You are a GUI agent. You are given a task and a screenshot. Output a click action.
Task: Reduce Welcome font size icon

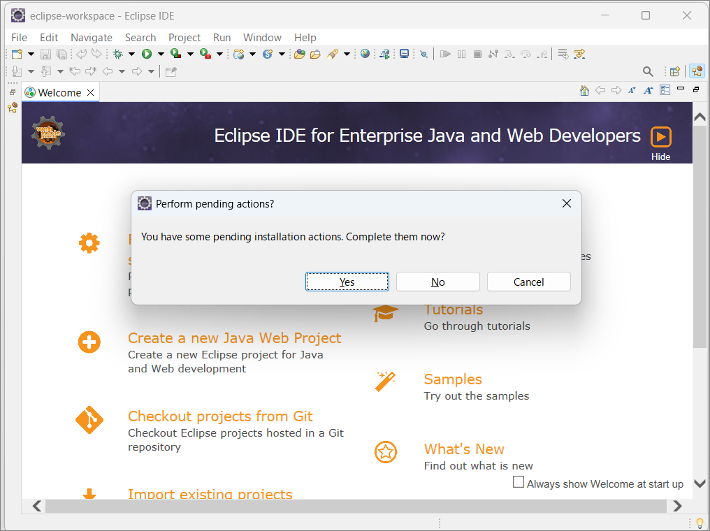(x=632, y=90)
